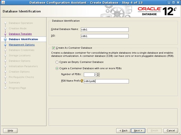Open the Database Template step link

[20, 34]
